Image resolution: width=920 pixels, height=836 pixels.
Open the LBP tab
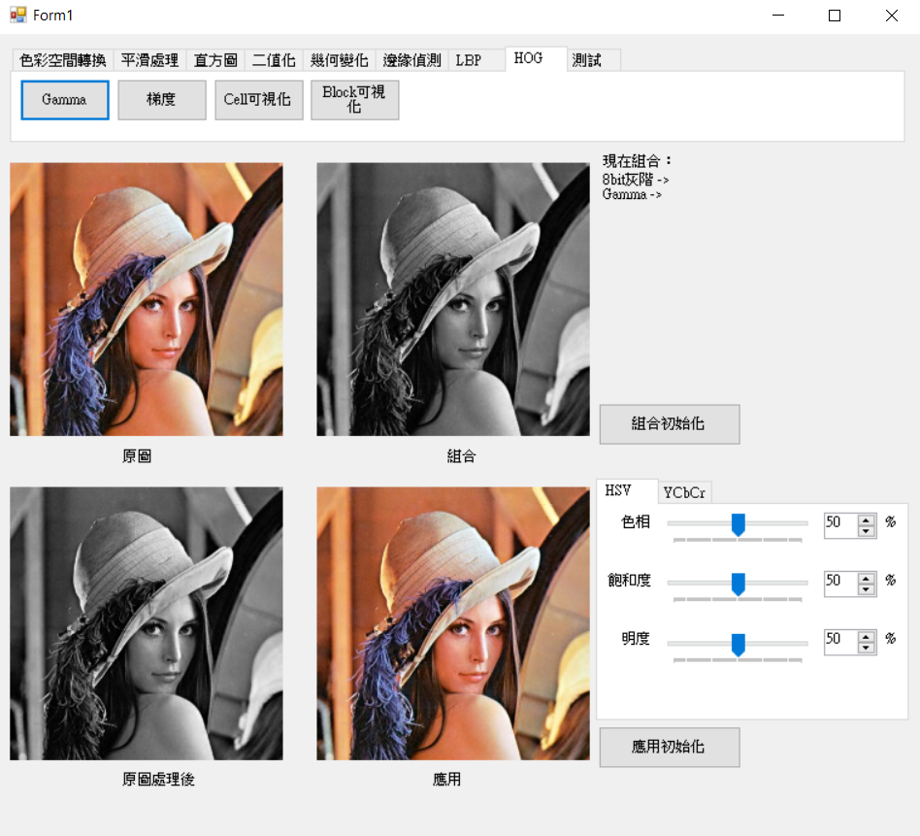(x=476, y=60)
